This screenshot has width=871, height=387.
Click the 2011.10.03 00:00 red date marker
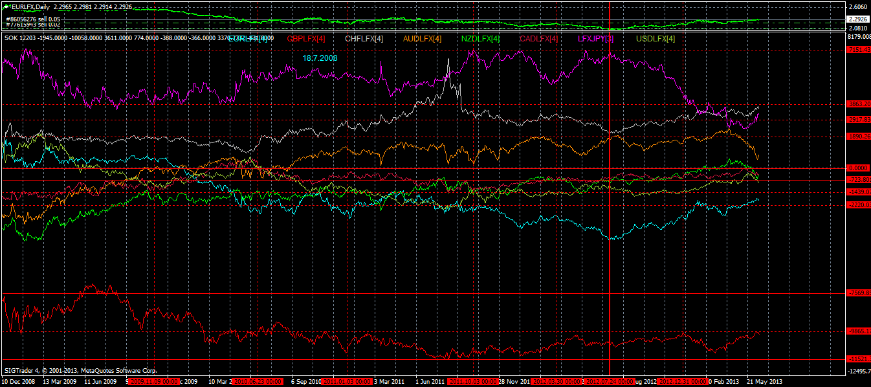click(474, 382)
